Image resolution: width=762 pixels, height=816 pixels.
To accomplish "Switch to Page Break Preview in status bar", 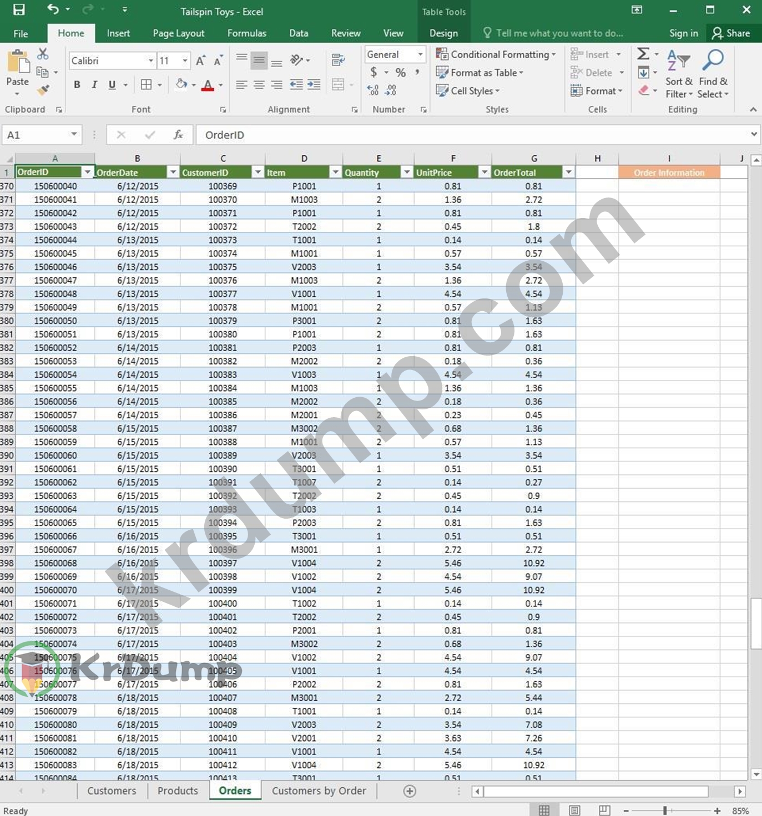I will point(604,810).
